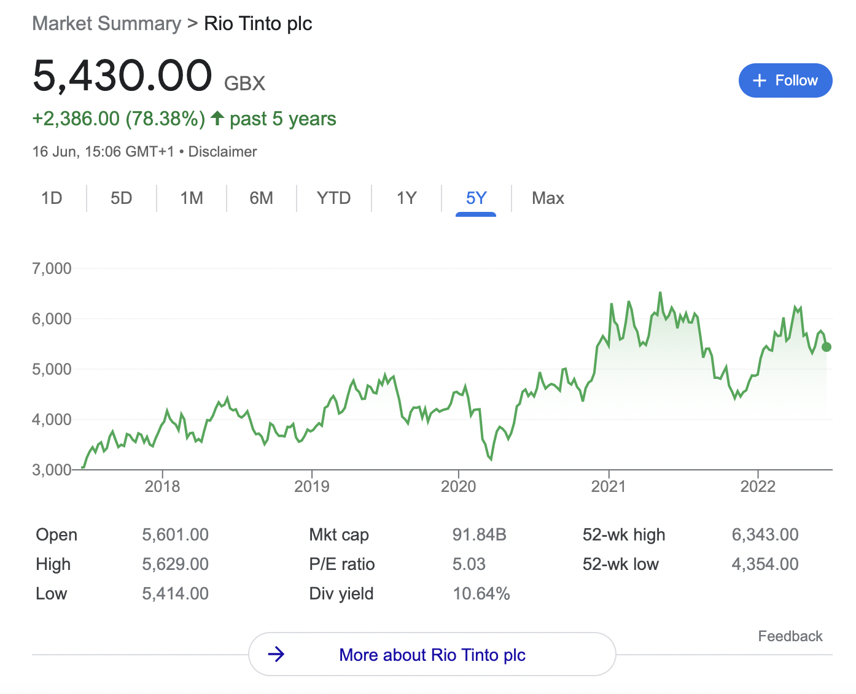Click the 2019 label on chart axis

(x=312, y=486)
